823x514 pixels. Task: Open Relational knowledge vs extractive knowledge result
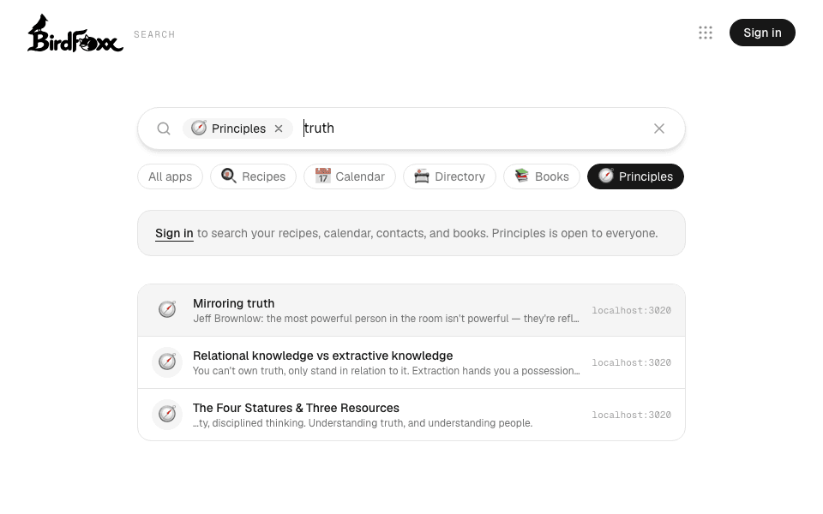tap(411, 362)
